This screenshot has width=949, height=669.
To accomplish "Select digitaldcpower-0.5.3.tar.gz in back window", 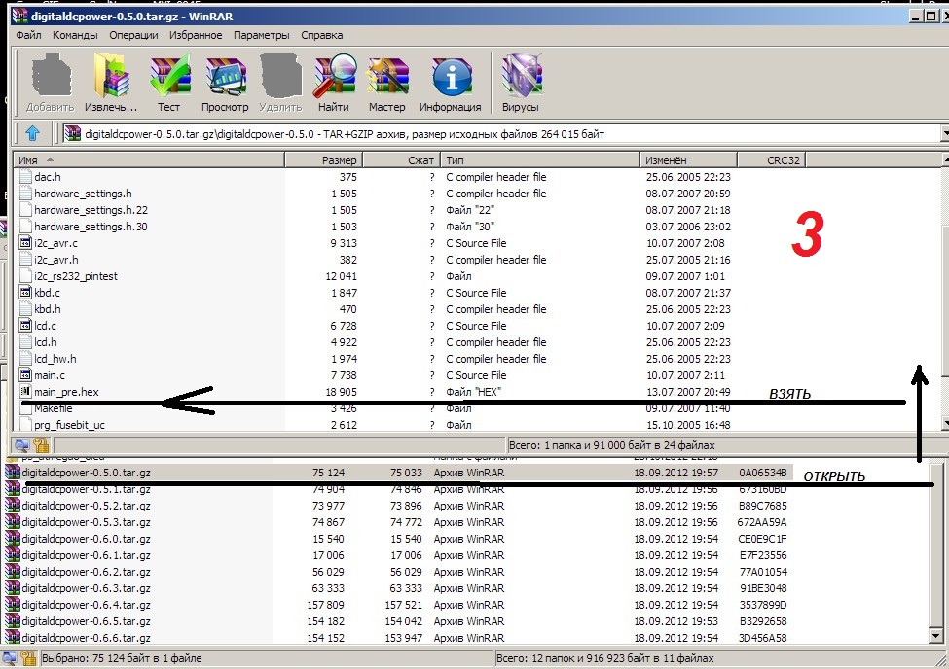I will [86, 522].
